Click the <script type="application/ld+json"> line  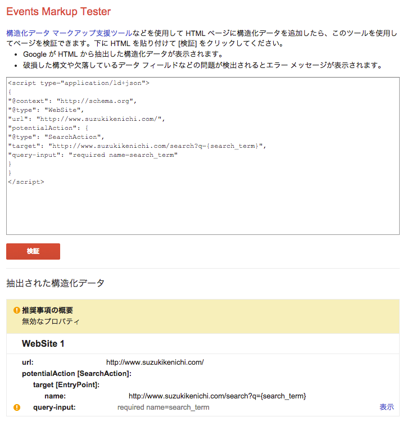point(79,83)
